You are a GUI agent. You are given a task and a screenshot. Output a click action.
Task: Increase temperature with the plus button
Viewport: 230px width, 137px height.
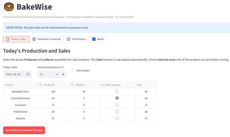(63, 74)
